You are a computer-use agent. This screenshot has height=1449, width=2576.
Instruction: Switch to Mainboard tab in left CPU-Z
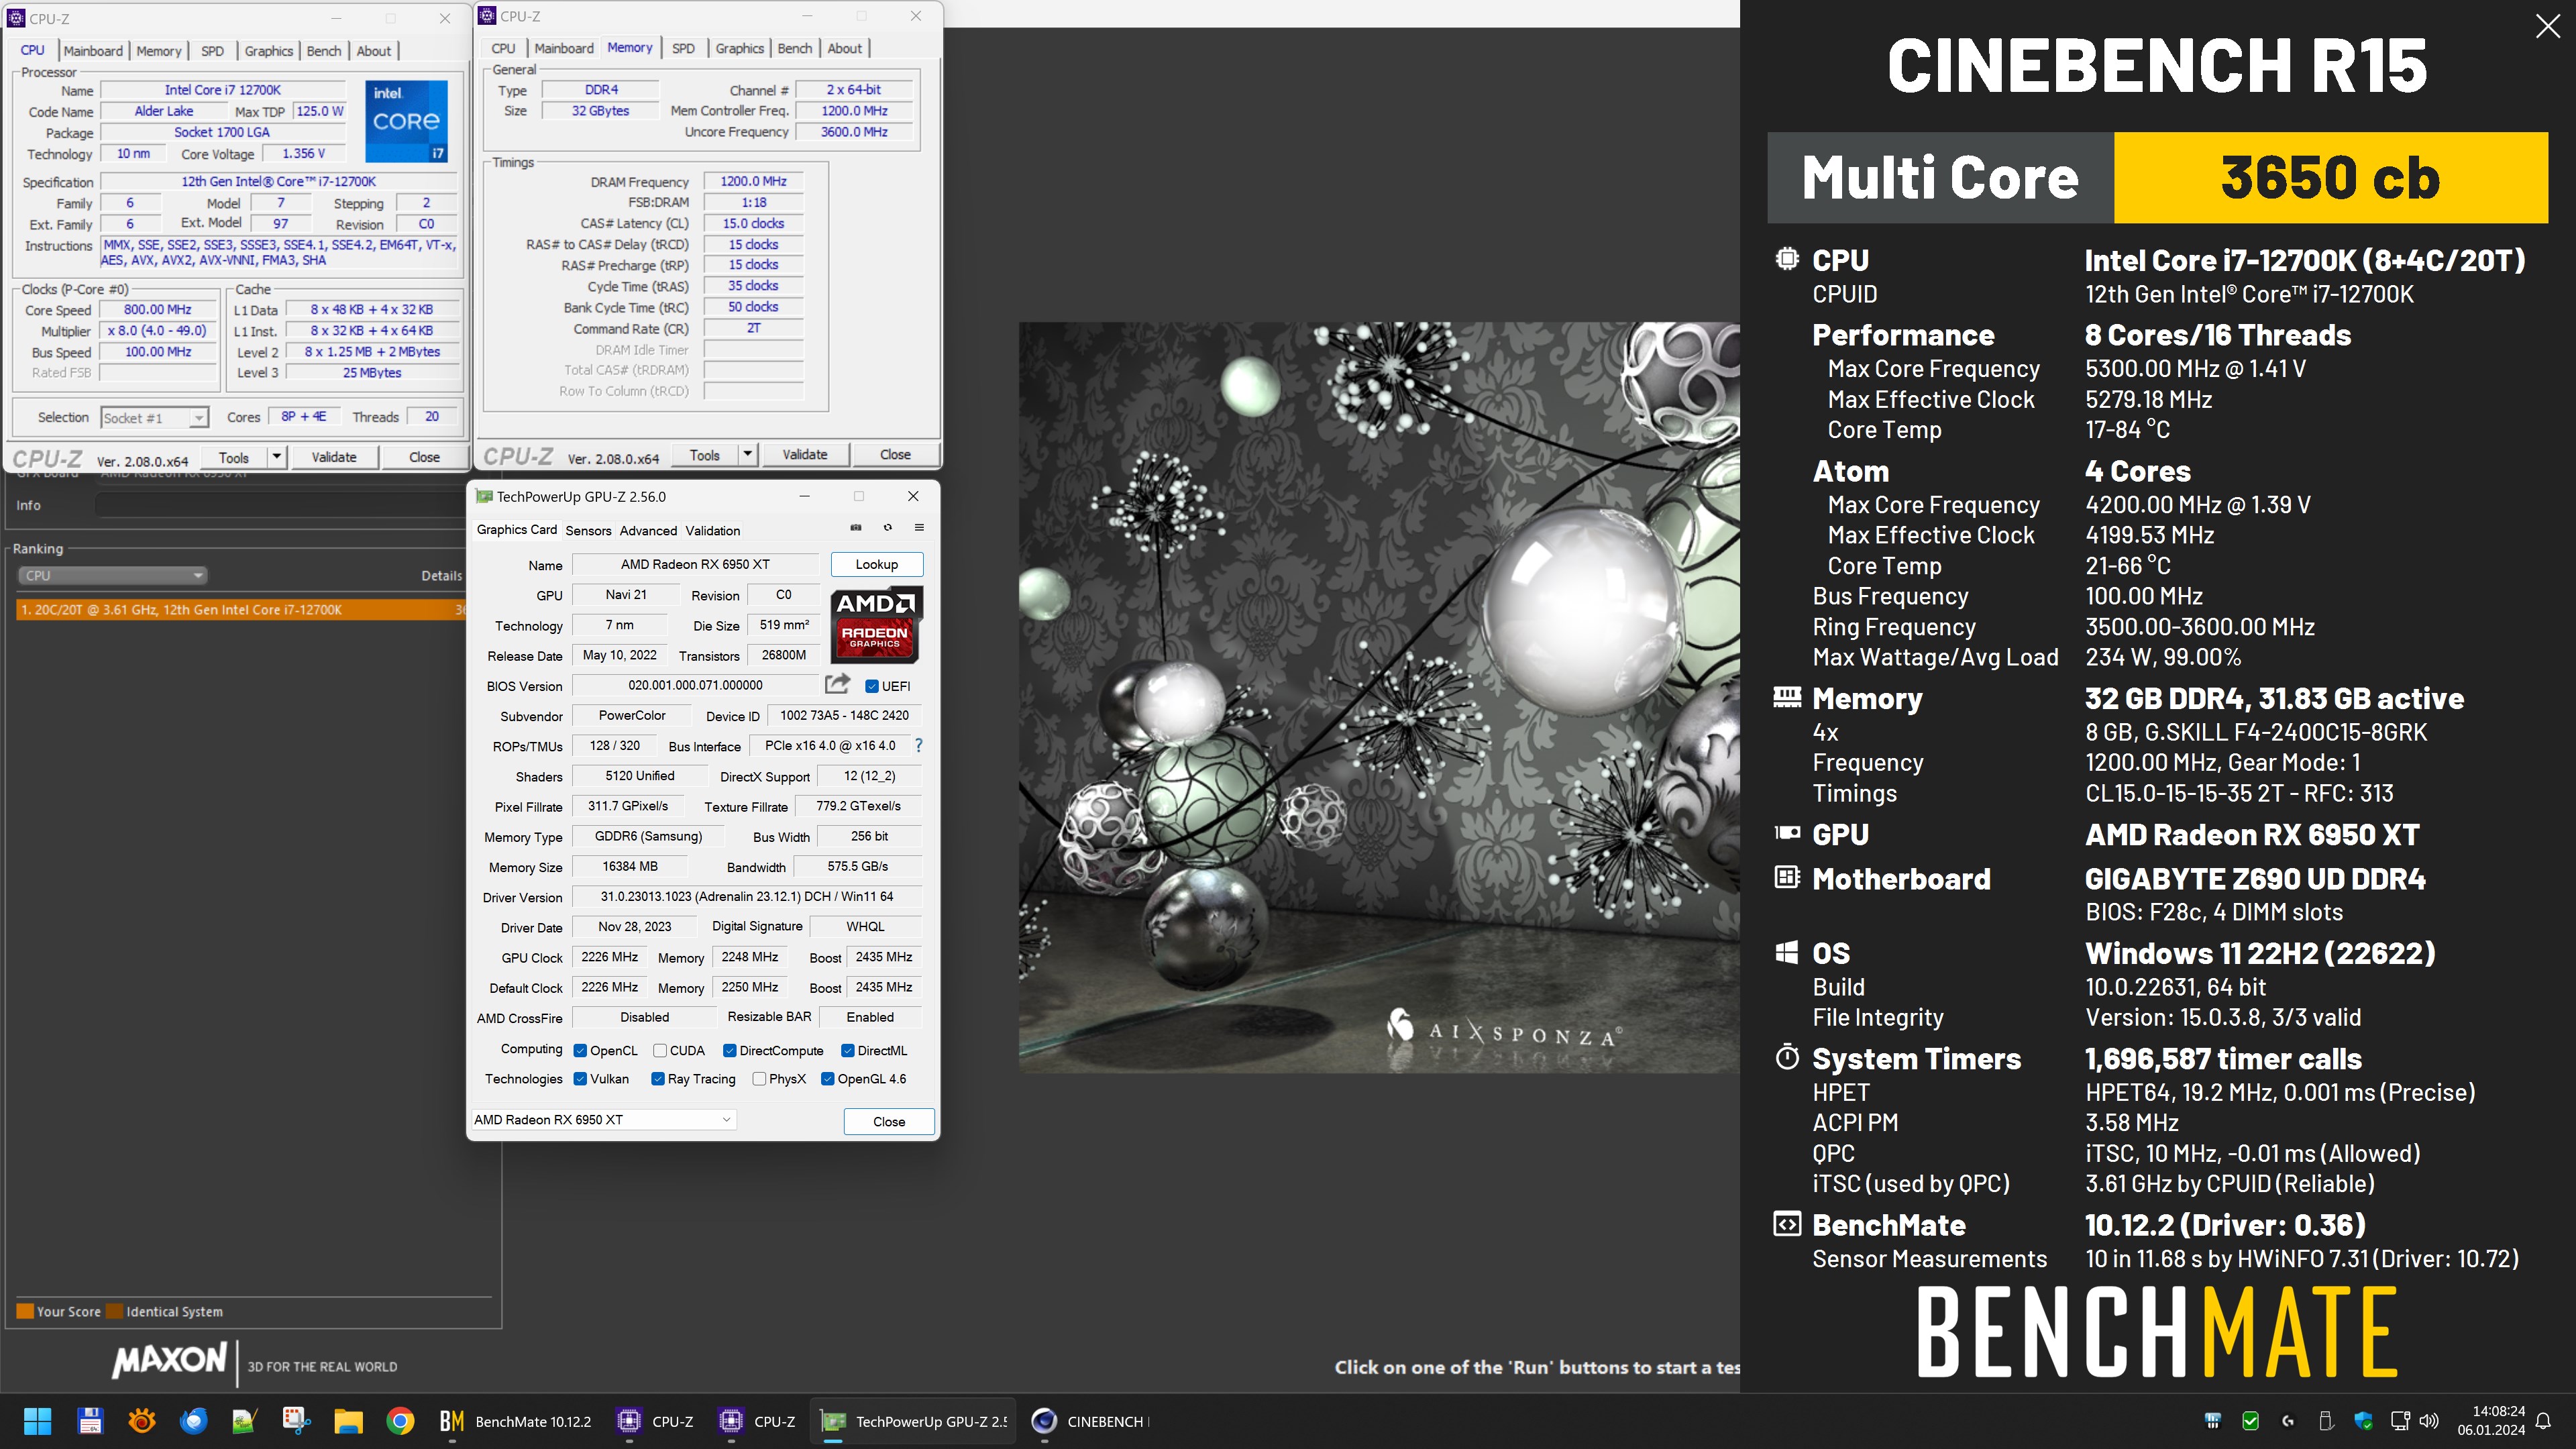[93, 51]
